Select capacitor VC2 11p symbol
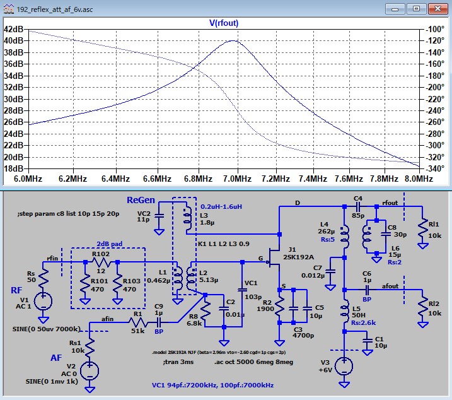Viewport: 452px width, 400px height. pos(159,216)
